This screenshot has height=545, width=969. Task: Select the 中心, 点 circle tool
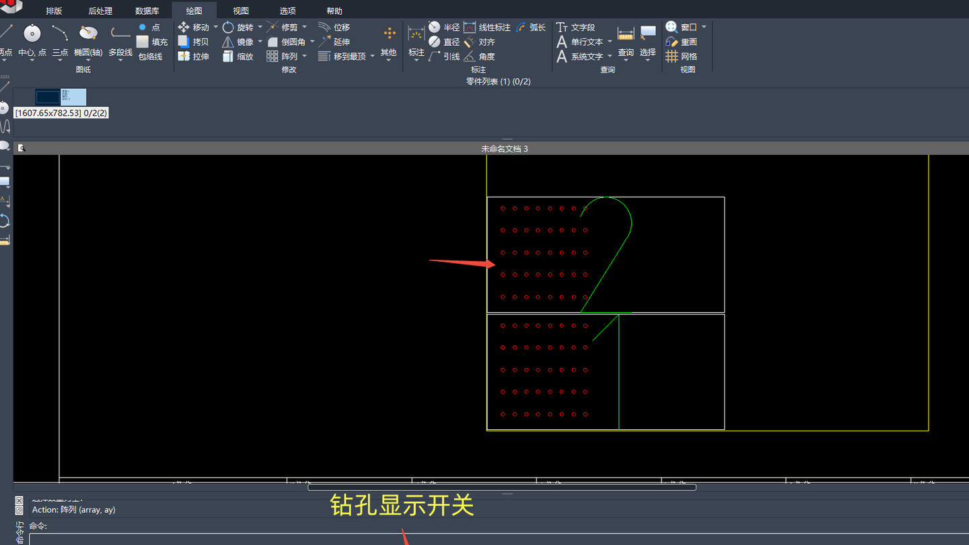pos(32,40)
